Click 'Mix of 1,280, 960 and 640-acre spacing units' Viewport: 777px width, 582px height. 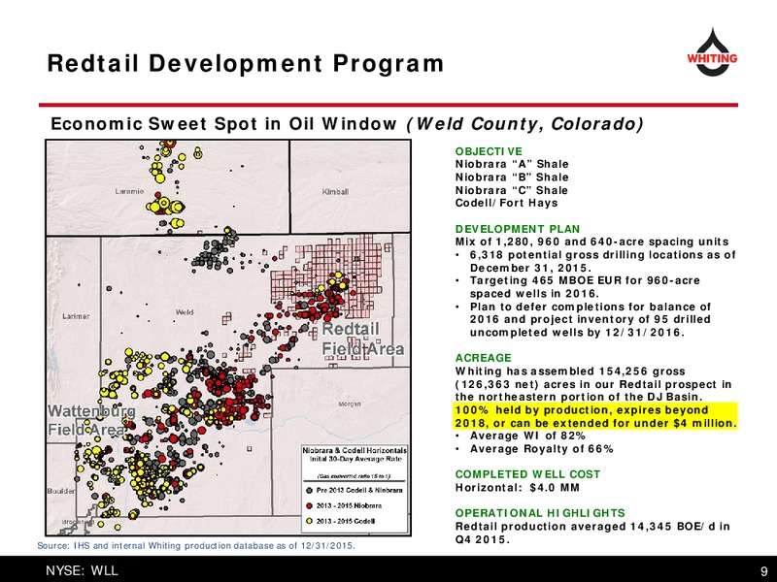(592, 242)
